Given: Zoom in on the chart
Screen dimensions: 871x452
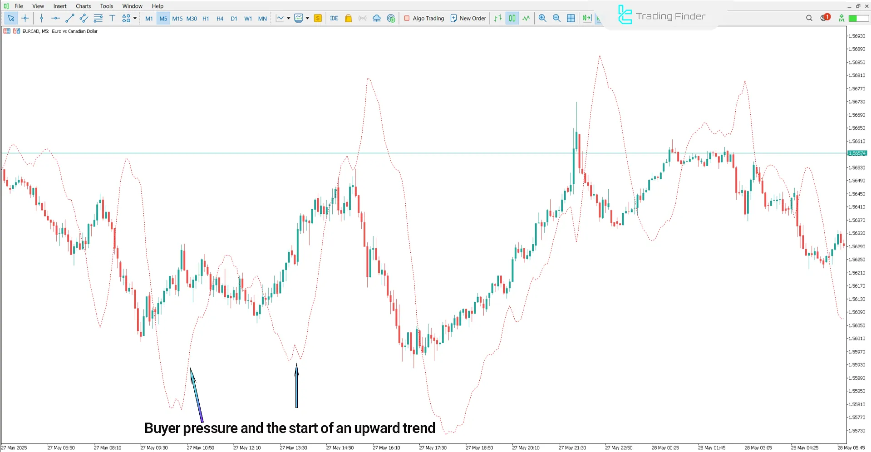Looking at the screenshot, I should pos(542,18).
